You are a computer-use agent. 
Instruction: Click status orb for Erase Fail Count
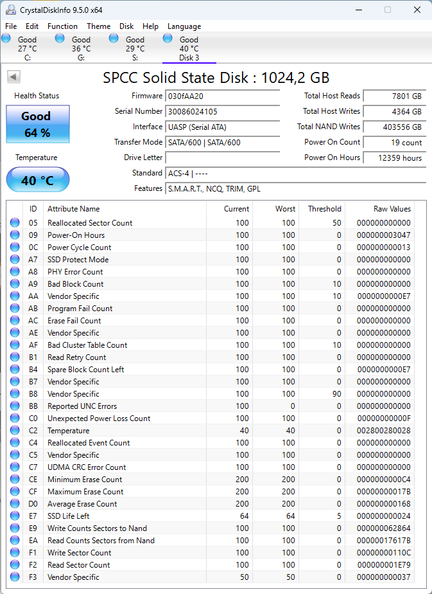tap(15, 321)
